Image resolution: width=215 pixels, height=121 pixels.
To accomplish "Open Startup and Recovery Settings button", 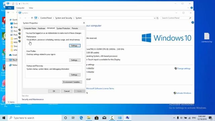I will pyautogui.click(x=75, y=75).
